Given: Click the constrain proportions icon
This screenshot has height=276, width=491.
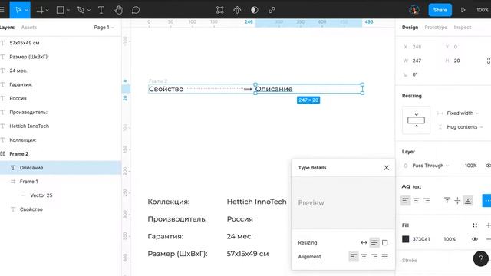Looking at the screenshot, I should tap(489, 61).
